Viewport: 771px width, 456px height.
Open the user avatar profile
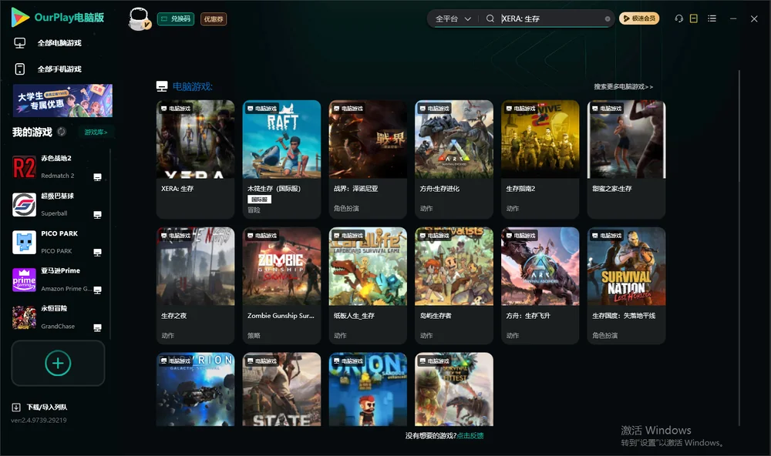(x=139, y=18)
